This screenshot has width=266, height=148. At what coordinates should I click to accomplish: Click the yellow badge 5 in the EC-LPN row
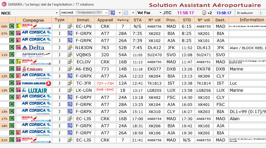(18, 26)
